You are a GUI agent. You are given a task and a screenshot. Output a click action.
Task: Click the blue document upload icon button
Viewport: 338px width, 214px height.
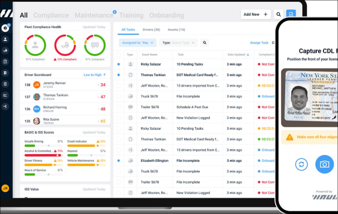pyautogui.click(x=291, y=15)
